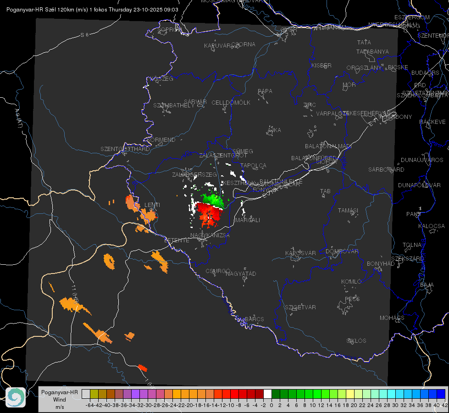The width and height of the screenshot is (449, 413).
Task: Click the RÁCKEVE town label
Action: click(432, 122)
